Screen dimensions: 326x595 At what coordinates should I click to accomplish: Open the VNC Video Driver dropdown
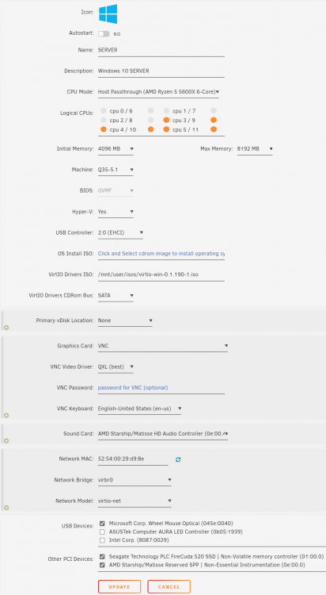click(116, 367)
